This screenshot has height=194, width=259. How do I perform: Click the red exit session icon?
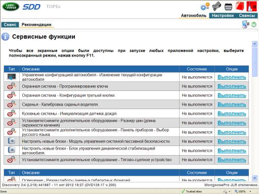[251, 6]
